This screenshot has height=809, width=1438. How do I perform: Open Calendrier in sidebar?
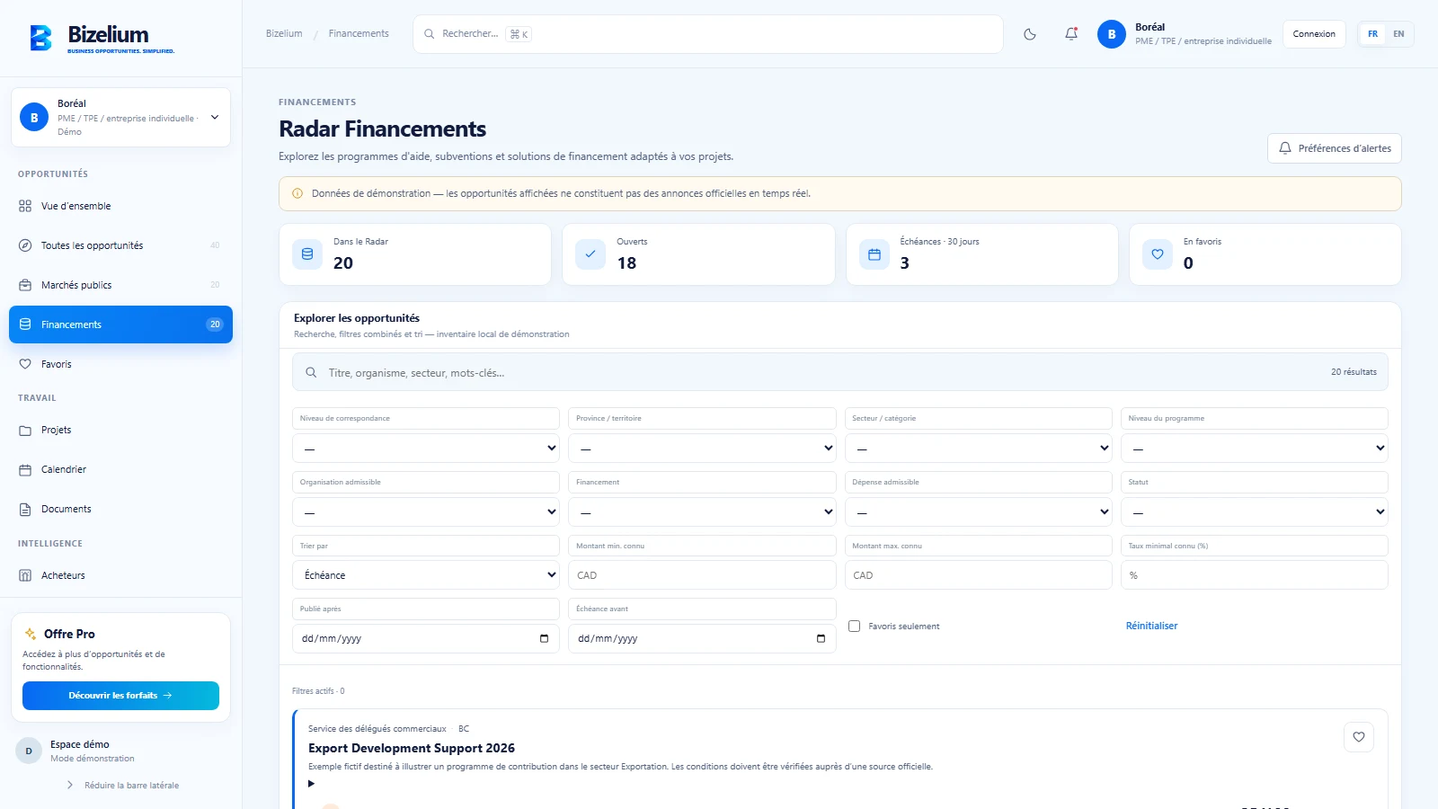120,469
